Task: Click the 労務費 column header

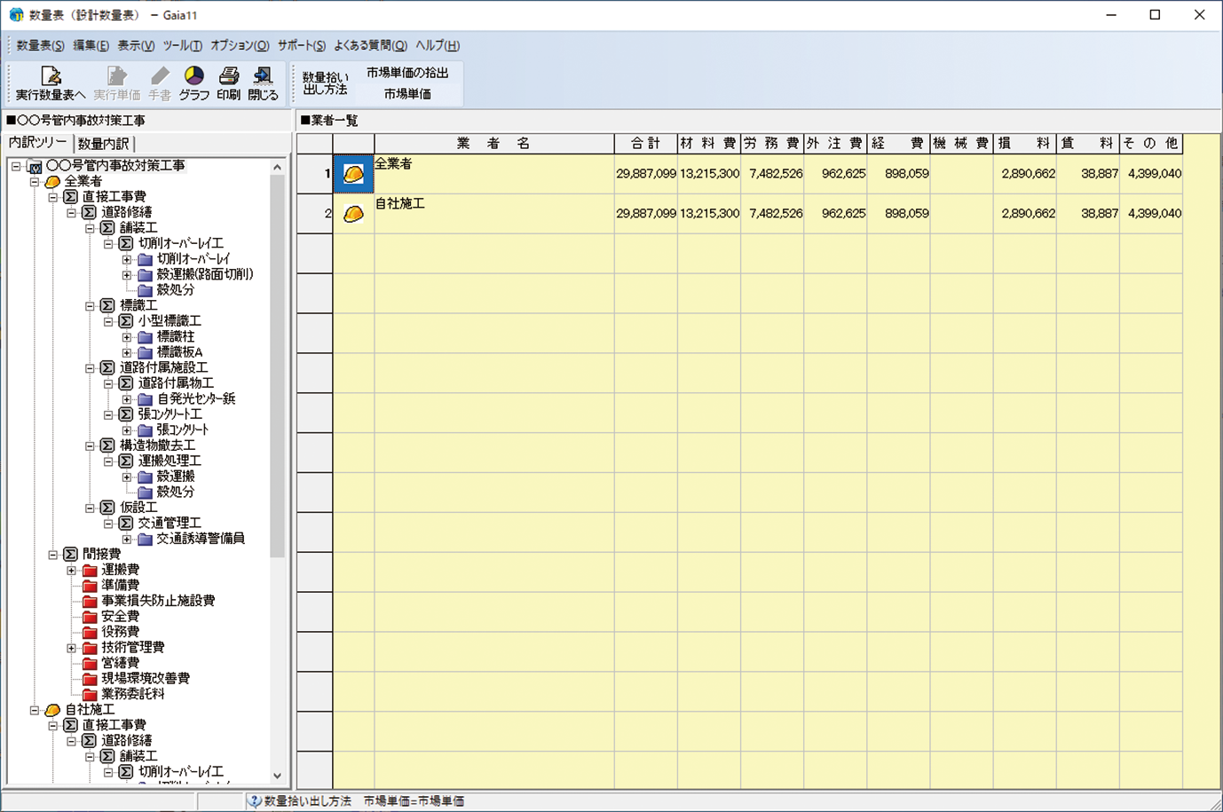Action: 772,144
